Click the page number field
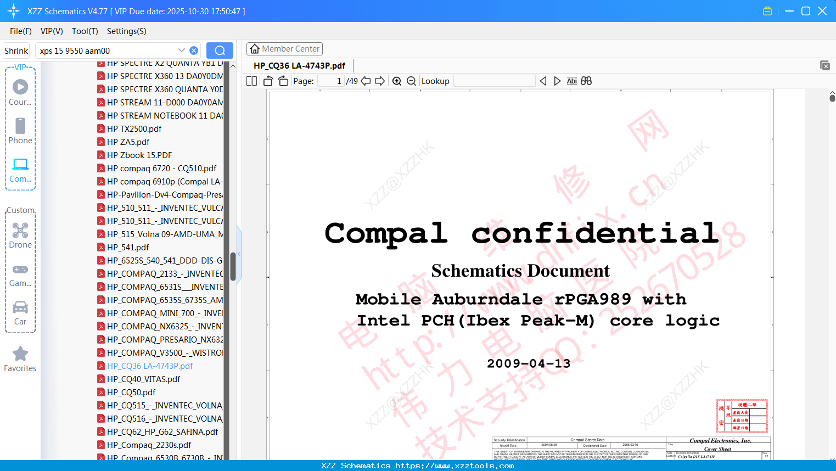Image resolution: width=836 pixels, height=471 pixels. pyautogui.click(x=331, y=81)
